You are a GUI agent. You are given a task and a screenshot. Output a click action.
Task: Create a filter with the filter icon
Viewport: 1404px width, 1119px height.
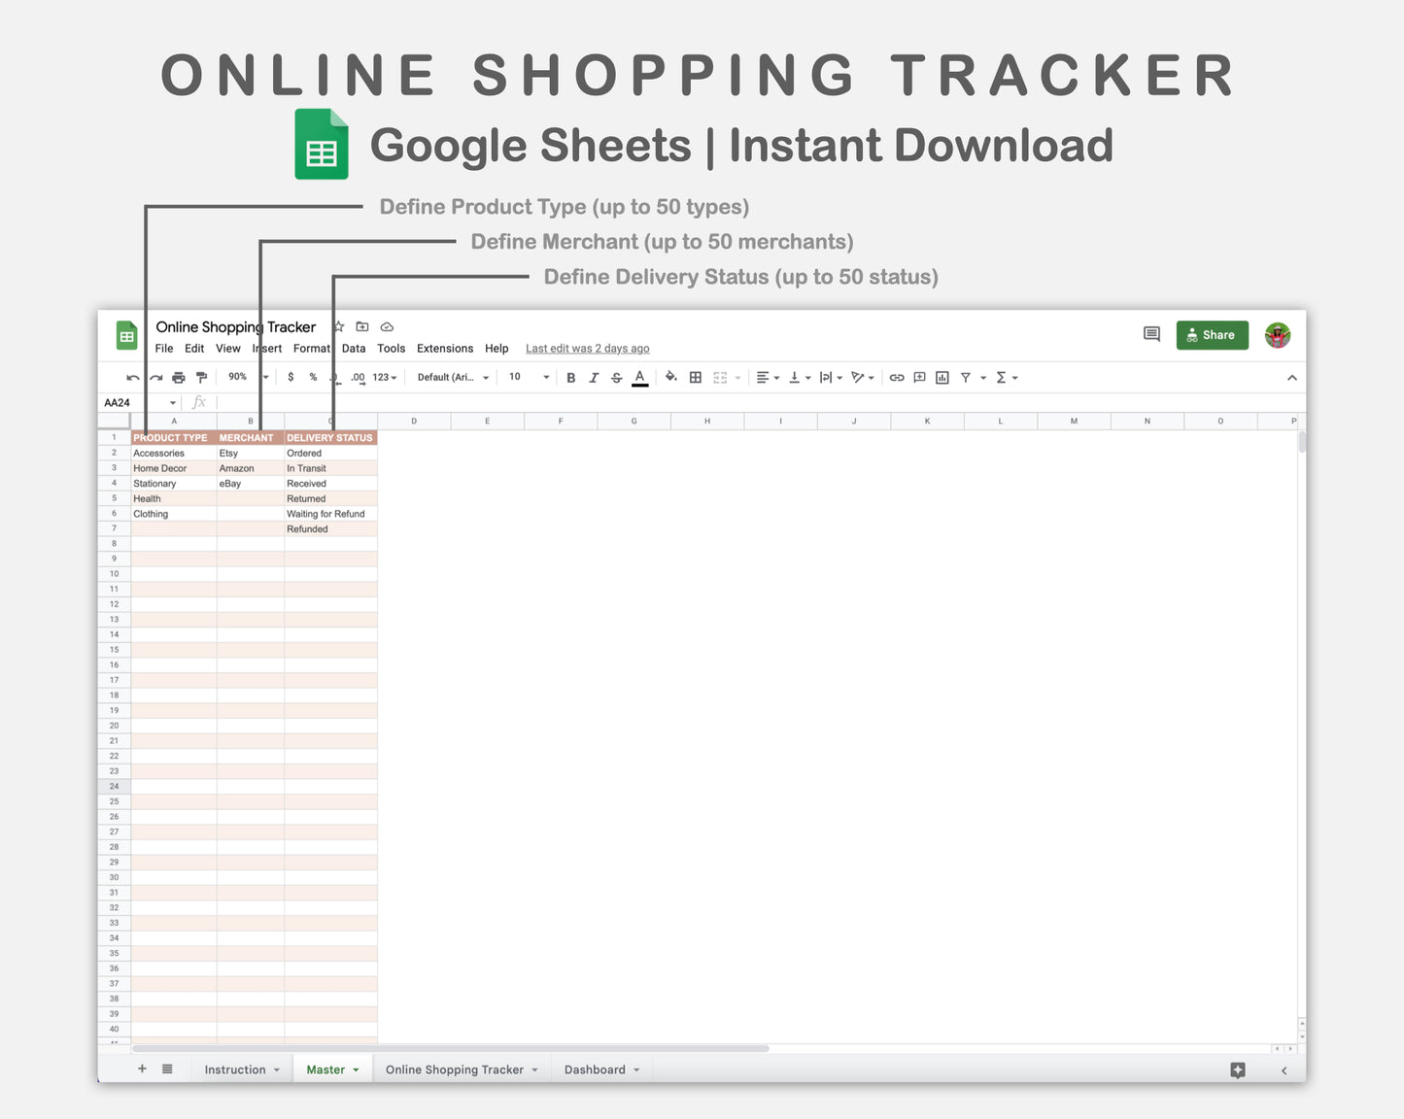967,377
